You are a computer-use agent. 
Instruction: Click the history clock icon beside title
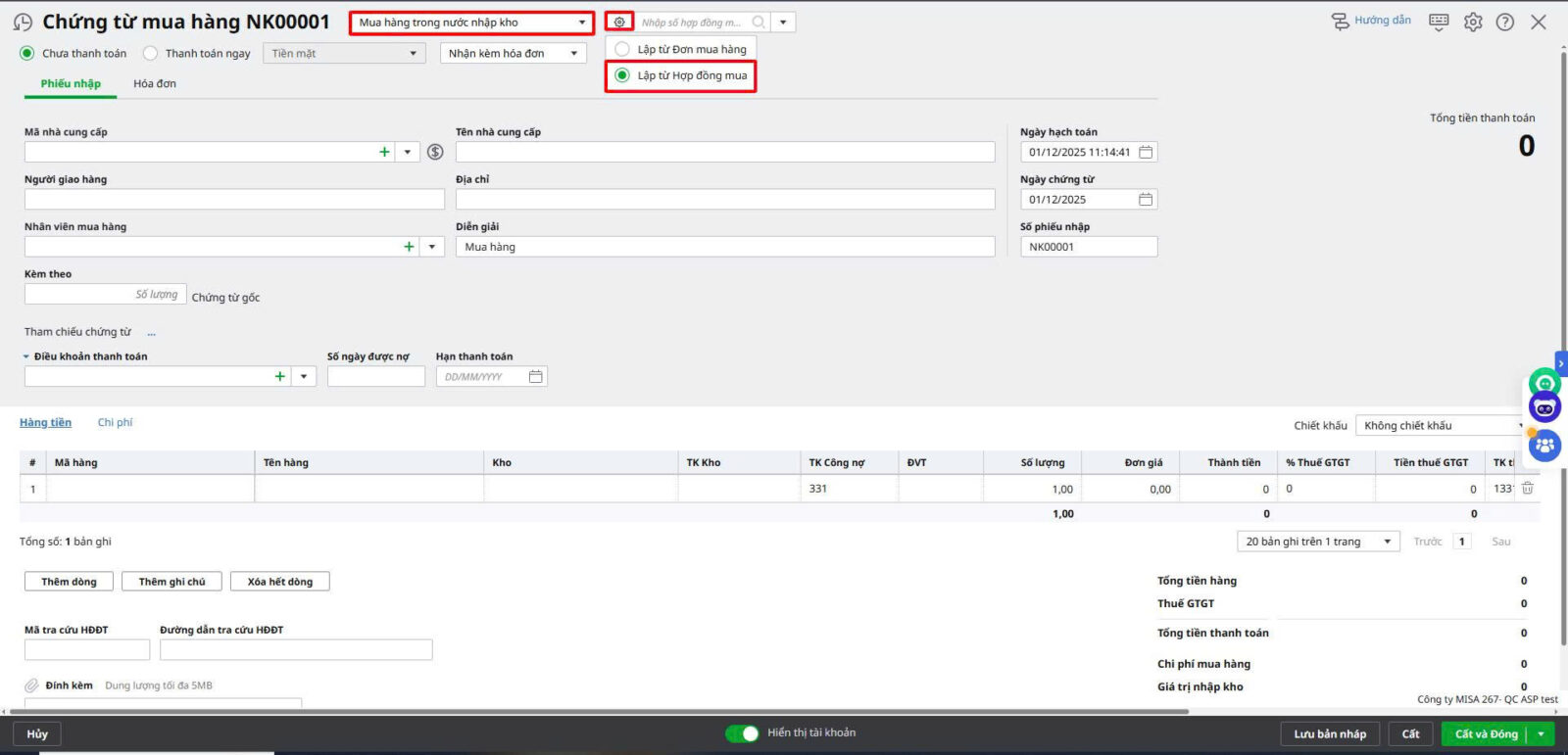23,23
